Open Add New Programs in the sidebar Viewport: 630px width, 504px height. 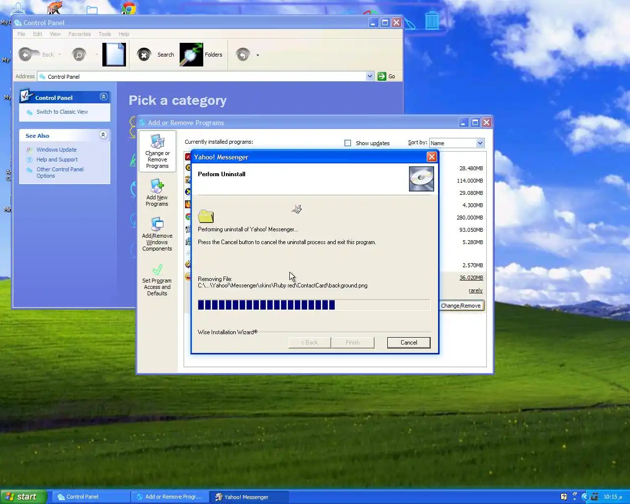coord(157,193)
